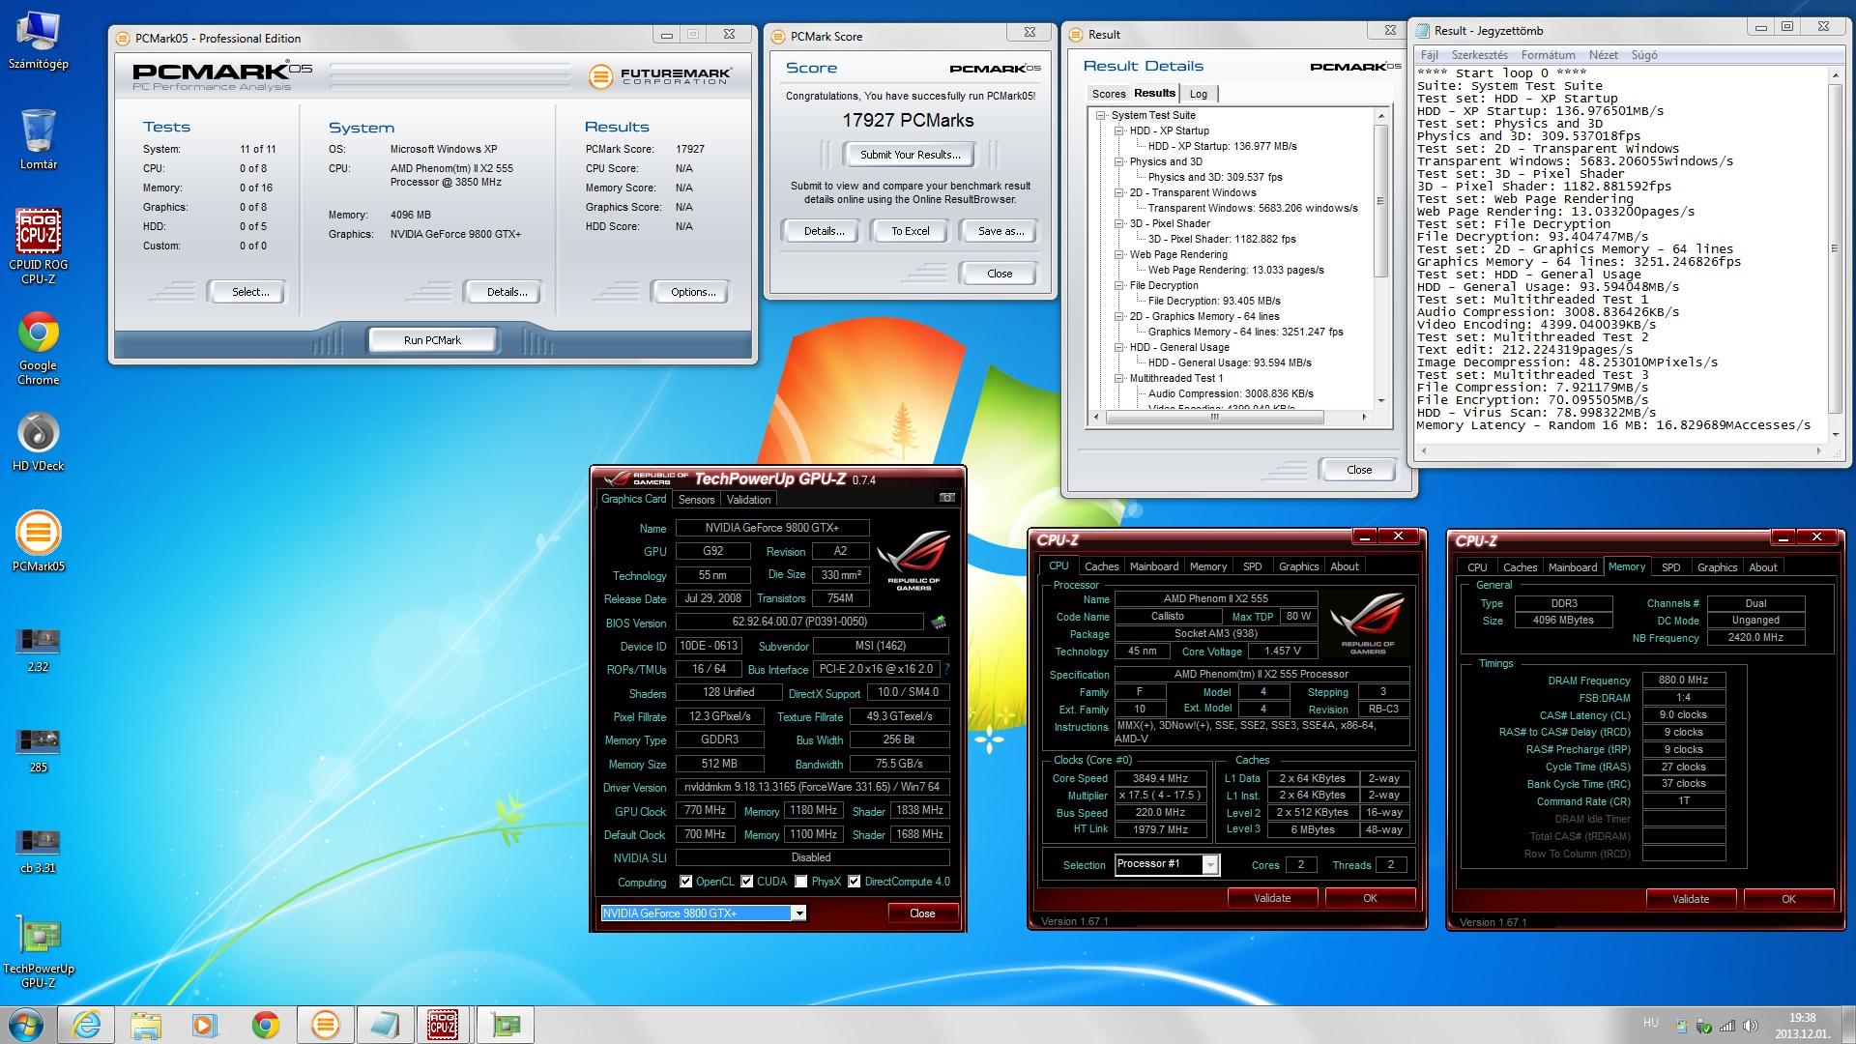Switch to GPU-Z via taskbar icon
Image resolution: width=1856 pixels, height=1044 pixels.
point(506,1024)
